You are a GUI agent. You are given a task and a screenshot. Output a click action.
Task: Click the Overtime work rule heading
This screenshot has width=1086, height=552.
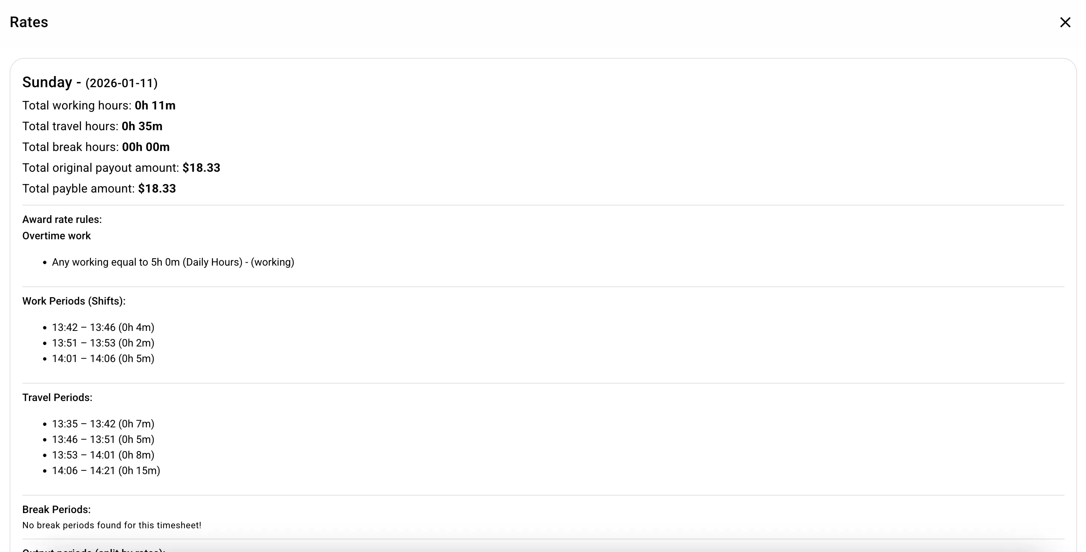(x=56, y=236)
